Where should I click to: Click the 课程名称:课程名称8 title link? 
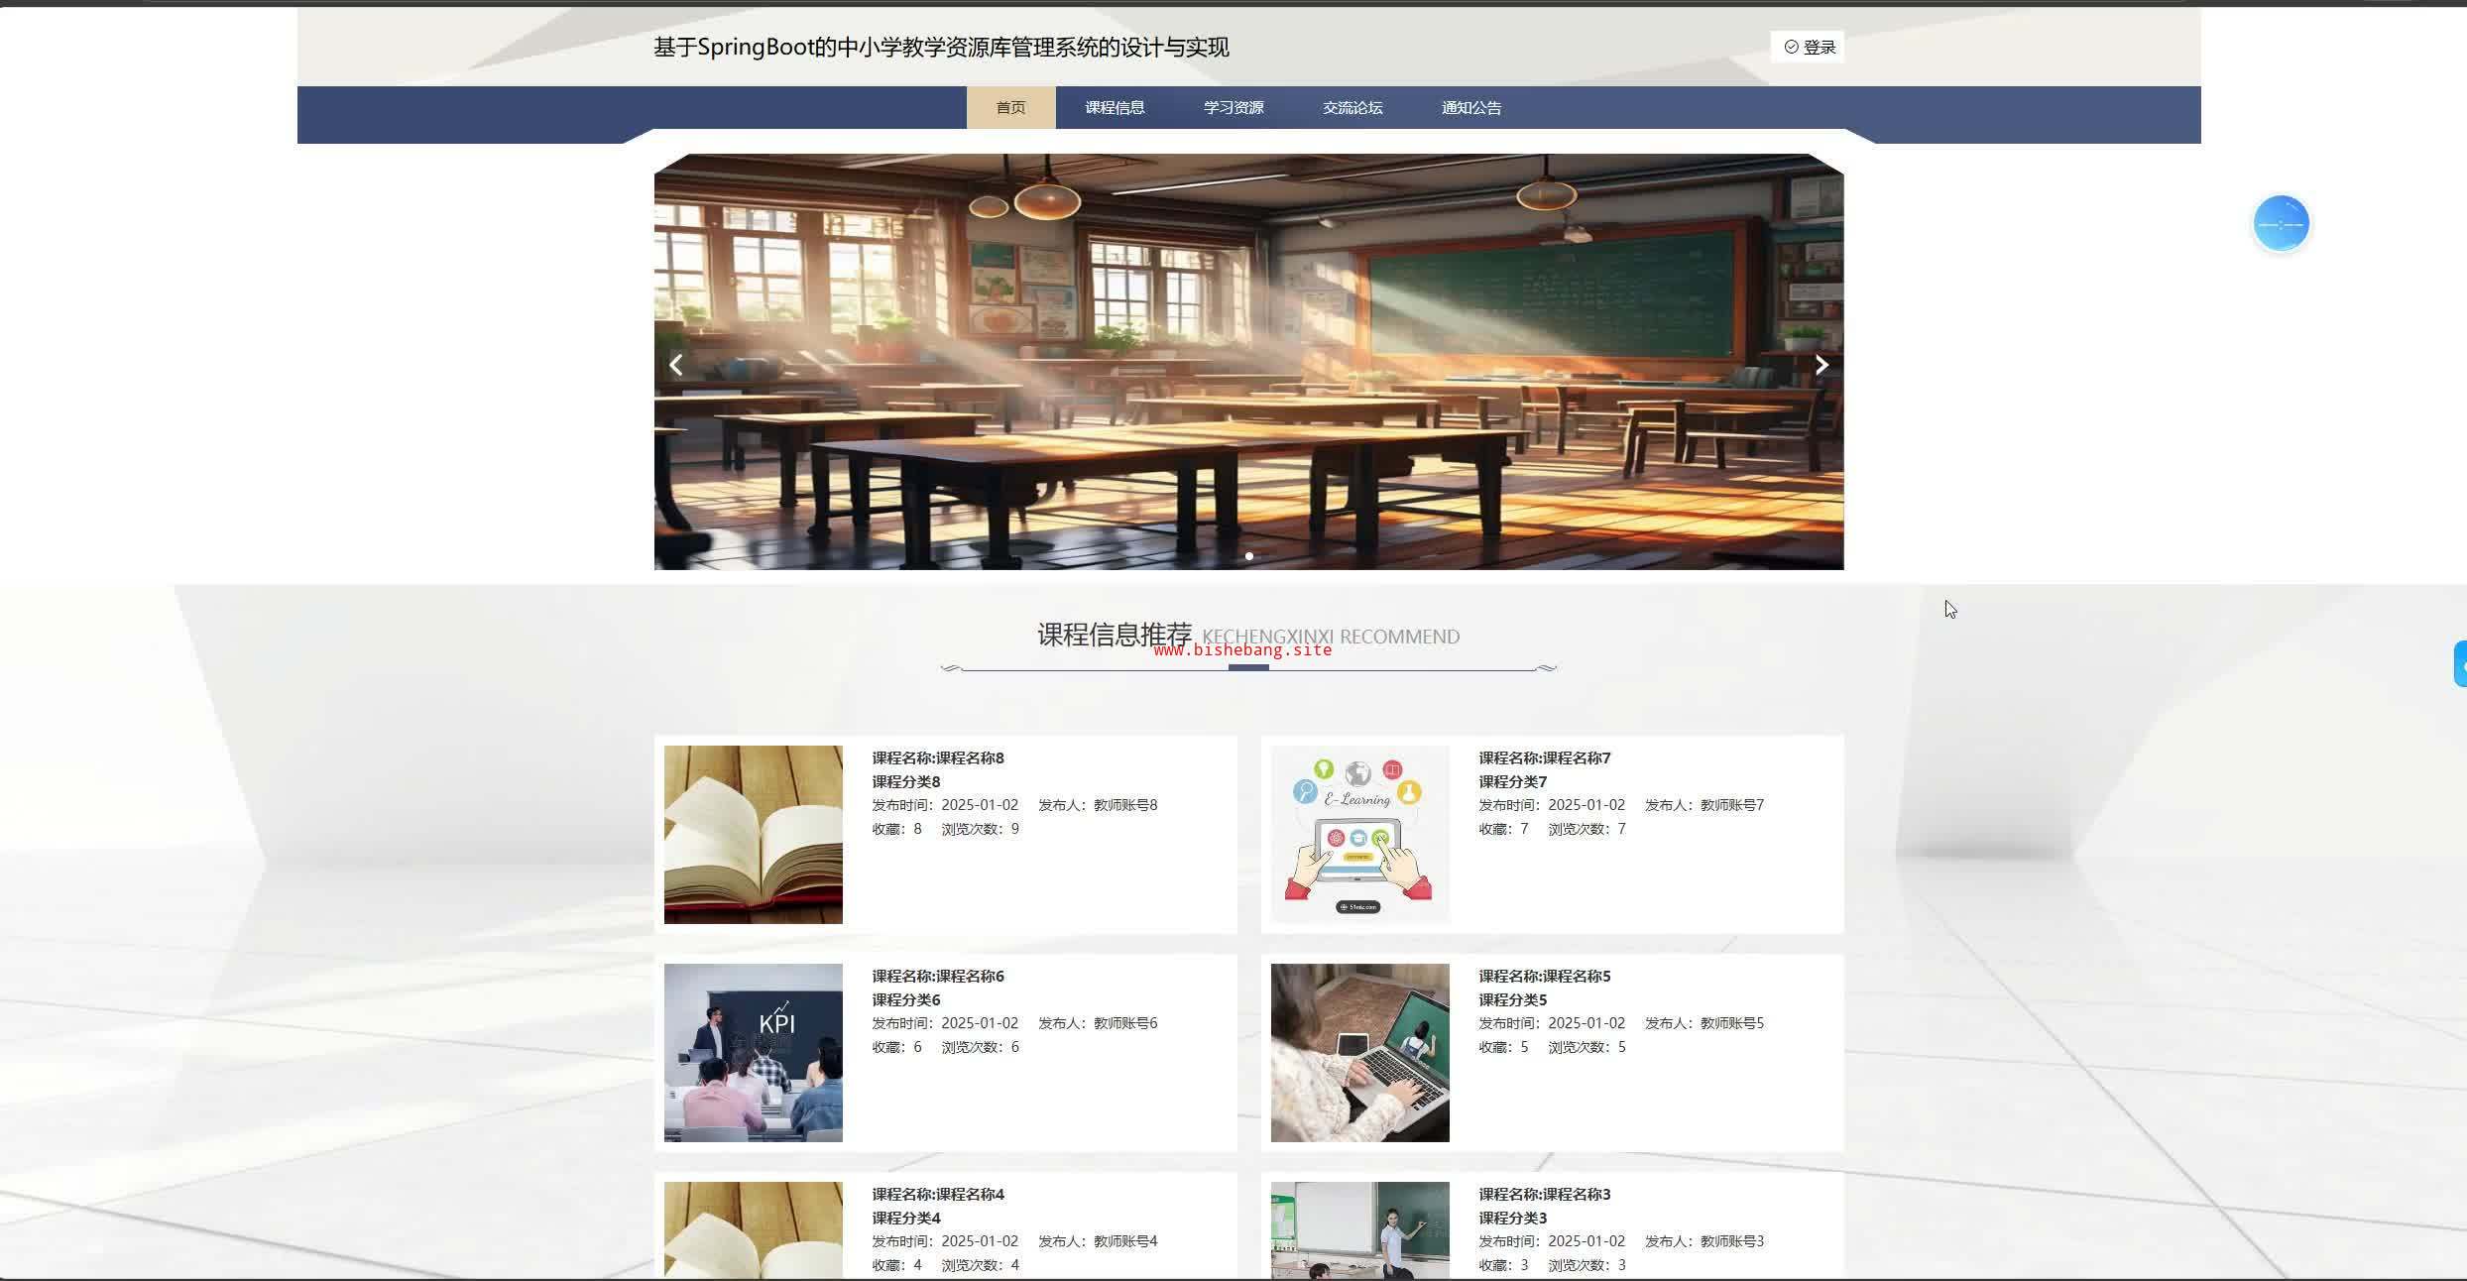tap(937, 757)
